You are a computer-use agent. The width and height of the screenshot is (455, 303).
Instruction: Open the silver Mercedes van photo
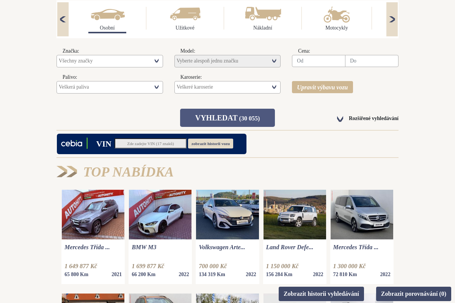click(362, 214)
